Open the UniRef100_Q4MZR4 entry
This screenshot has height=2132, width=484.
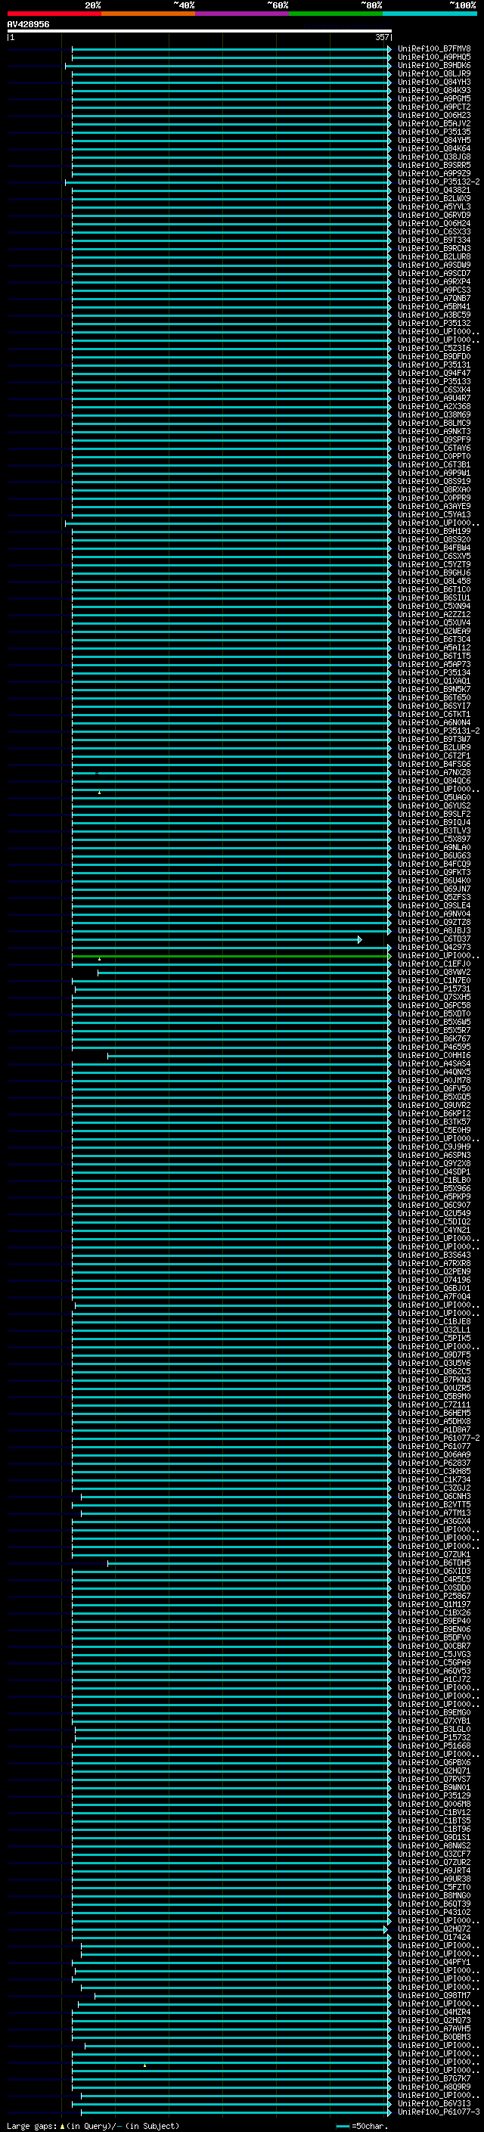tap(434, 2012)
